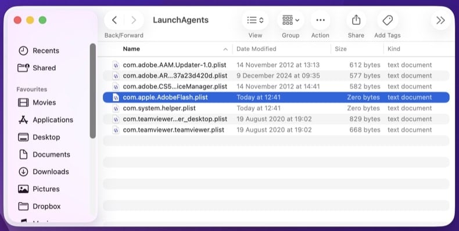Click the Downloads arrow icon

pos(23,171)
